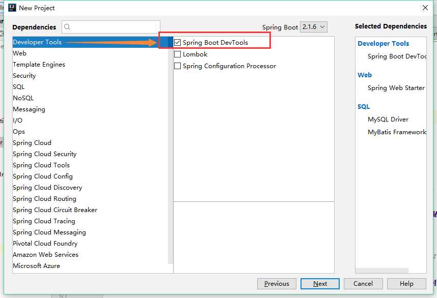Screen dimensions: 437x298
Task: Select Spring Cloud Discovery category
Action: click(90, 187)
